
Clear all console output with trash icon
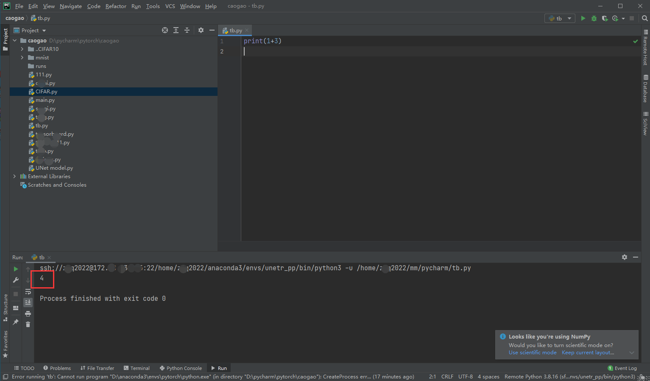(x=28, y=325)
